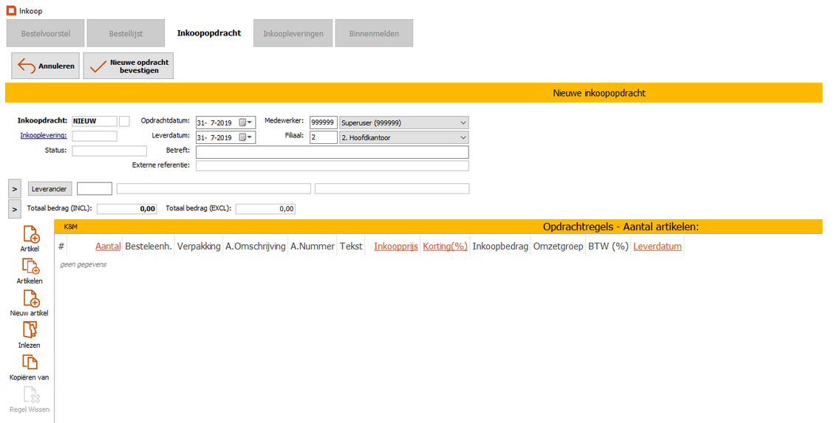The width and height of the screenshot is (835, 423).
Task: Click the Regel Wissen icon
Action: (x=30, y=395)
